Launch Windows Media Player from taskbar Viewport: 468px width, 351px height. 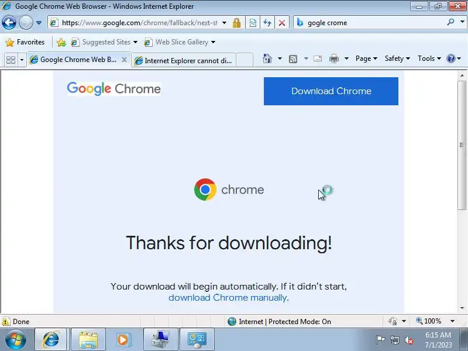123,339
